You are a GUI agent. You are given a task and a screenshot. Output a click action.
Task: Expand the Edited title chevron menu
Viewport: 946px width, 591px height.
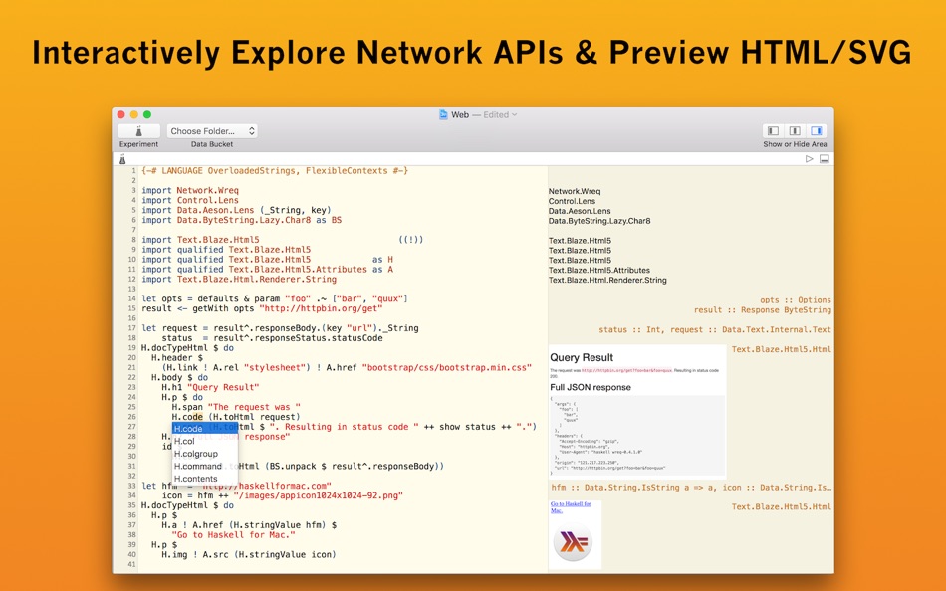(x=514, y=114)
